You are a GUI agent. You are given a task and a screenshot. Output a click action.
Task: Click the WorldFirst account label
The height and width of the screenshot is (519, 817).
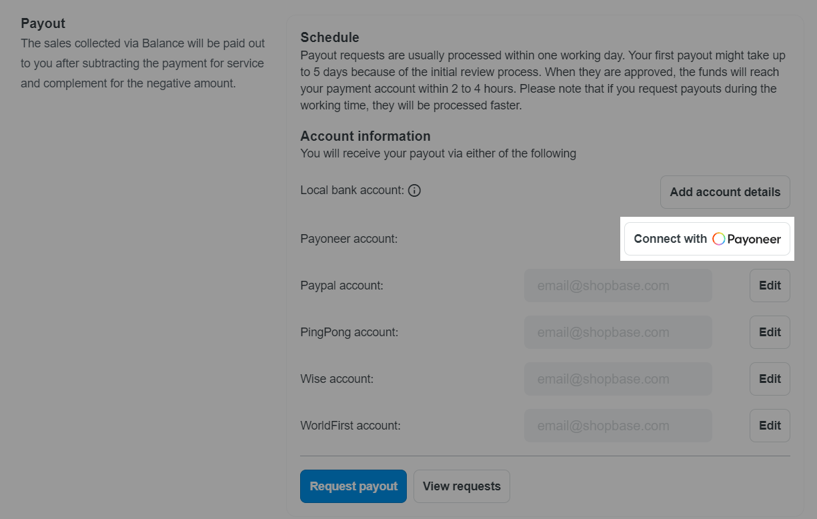coord(350,426)
